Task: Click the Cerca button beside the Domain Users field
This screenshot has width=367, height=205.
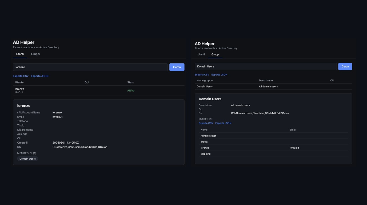Action: pos(345,66)
